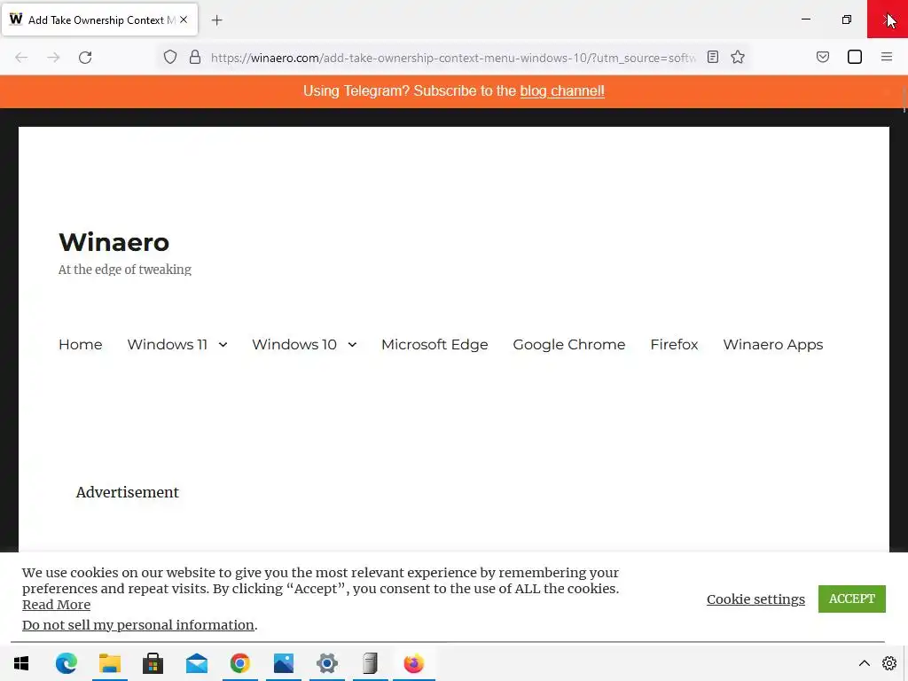
Task: Show hidden system tray icons
Action: [864, 663]
